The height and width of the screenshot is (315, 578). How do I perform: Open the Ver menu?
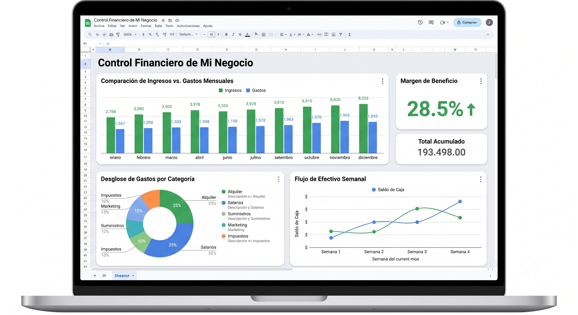[123, 26]
